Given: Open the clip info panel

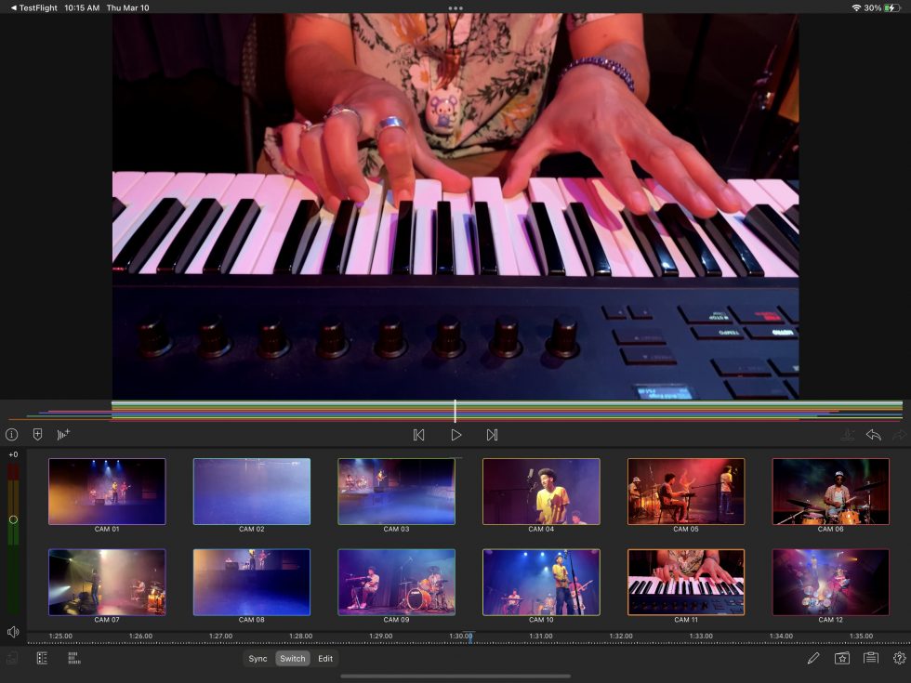Looking at the screenshot, I should [10, 434].
